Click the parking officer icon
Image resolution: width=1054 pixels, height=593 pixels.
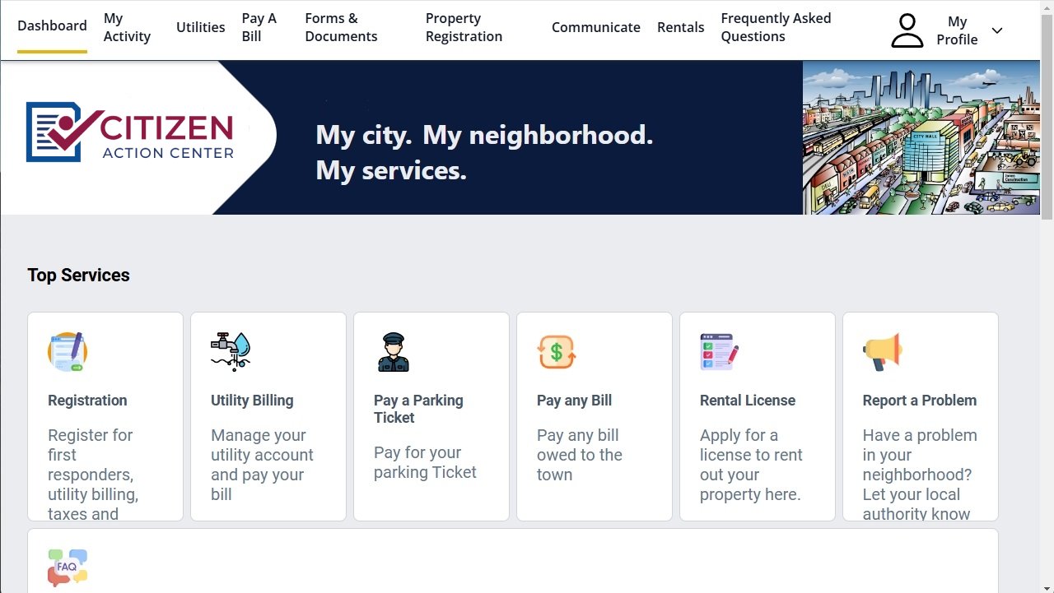coord(394,352)
